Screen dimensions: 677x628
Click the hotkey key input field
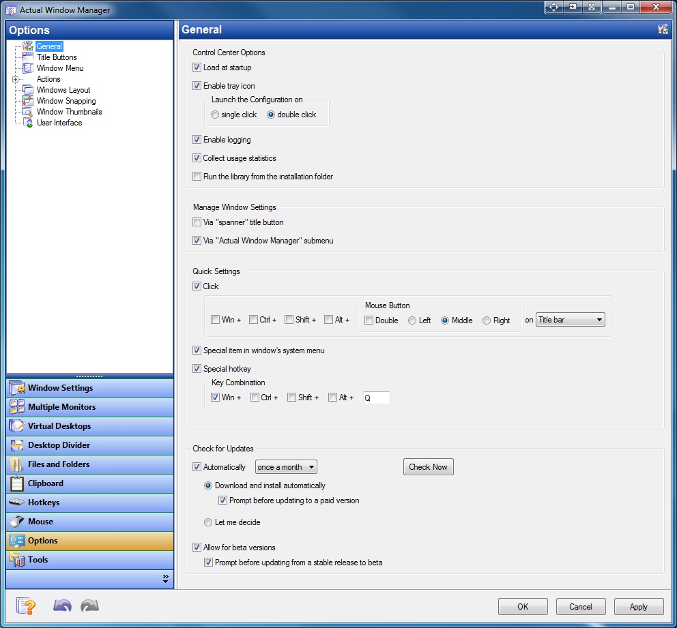[x=377, y=398]
